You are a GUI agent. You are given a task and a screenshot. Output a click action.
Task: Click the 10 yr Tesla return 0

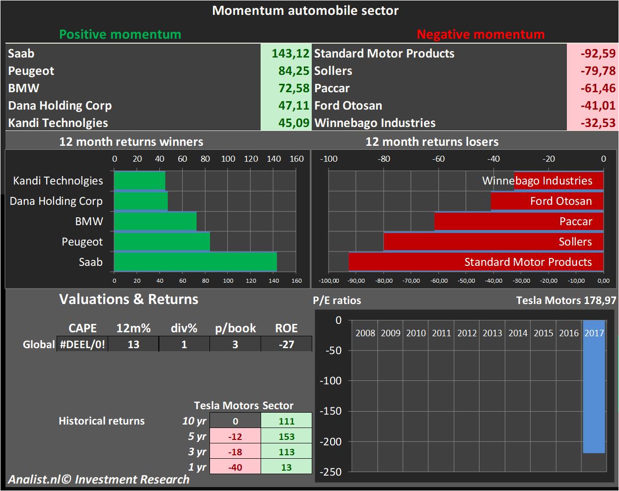(235, 421)
